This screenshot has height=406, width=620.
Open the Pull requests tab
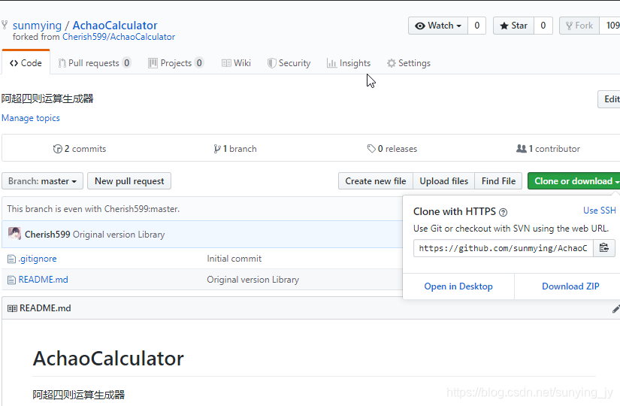[94, 63]
